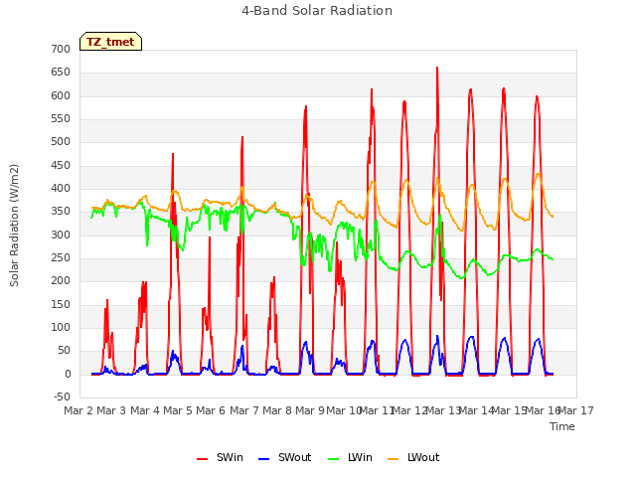Click the 200 y-axis tick label
The height and width of the screenshot is (477, 636).
click(61, 281)
